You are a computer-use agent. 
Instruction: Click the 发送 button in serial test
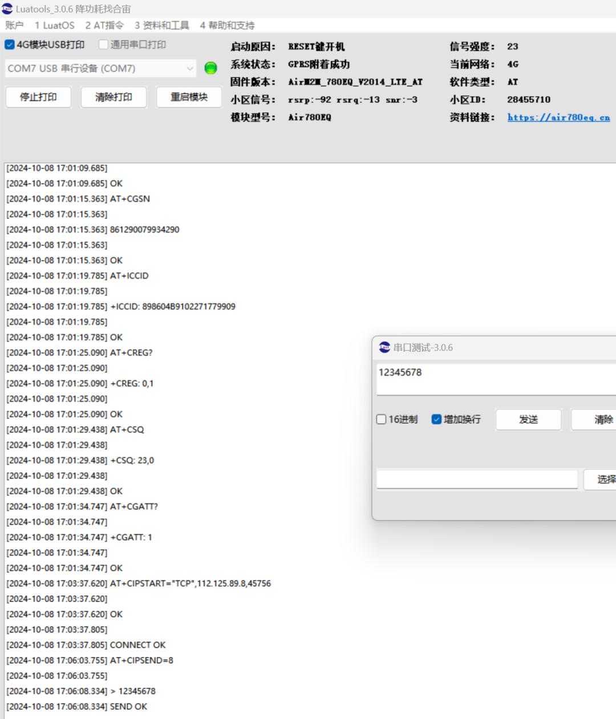click(528, 419)
